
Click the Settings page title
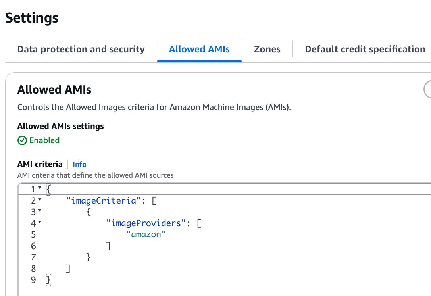tap(32, 18)
